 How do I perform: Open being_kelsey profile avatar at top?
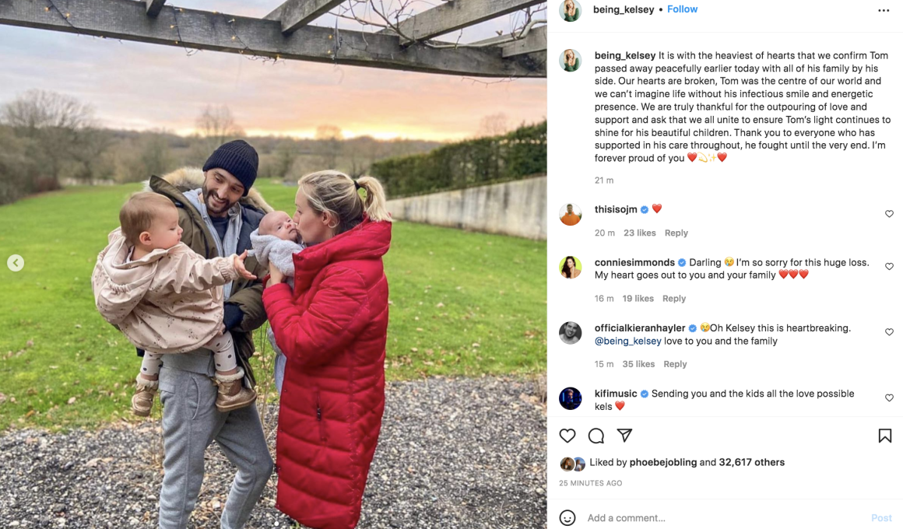(570, 10)
